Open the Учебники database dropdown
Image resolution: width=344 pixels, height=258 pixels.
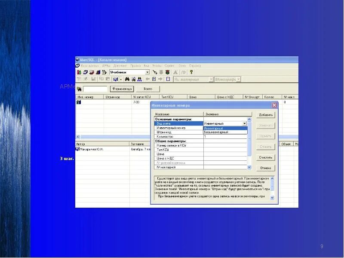147,72
